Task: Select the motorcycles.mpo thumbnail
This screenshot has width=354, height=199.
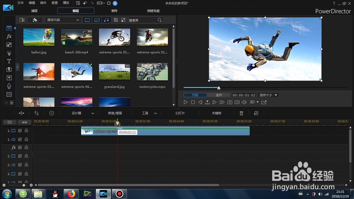Action: point(152,72)
